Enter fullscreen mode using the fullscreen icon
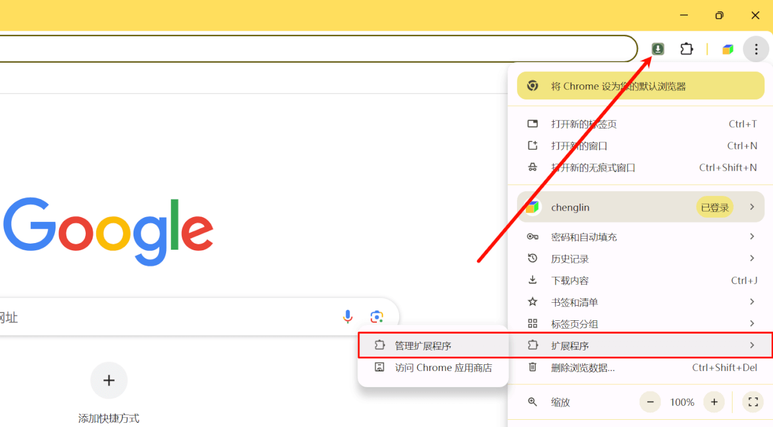773x427 pixels. 752,402
